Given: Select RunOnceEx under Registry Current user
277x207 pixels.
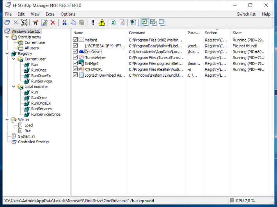Looking at the screenshot, I should [41, 75].
